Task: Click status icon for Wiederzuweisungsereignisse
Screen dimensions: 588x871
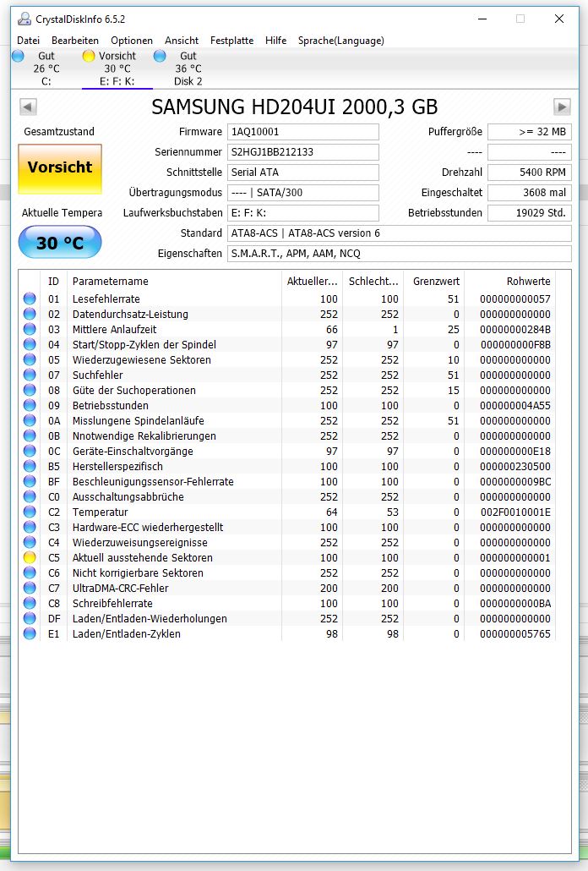Action: pos(30,543)
